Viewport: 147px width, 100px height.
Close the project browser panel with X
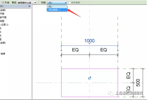pyautogui.click(x=29, y=6)
